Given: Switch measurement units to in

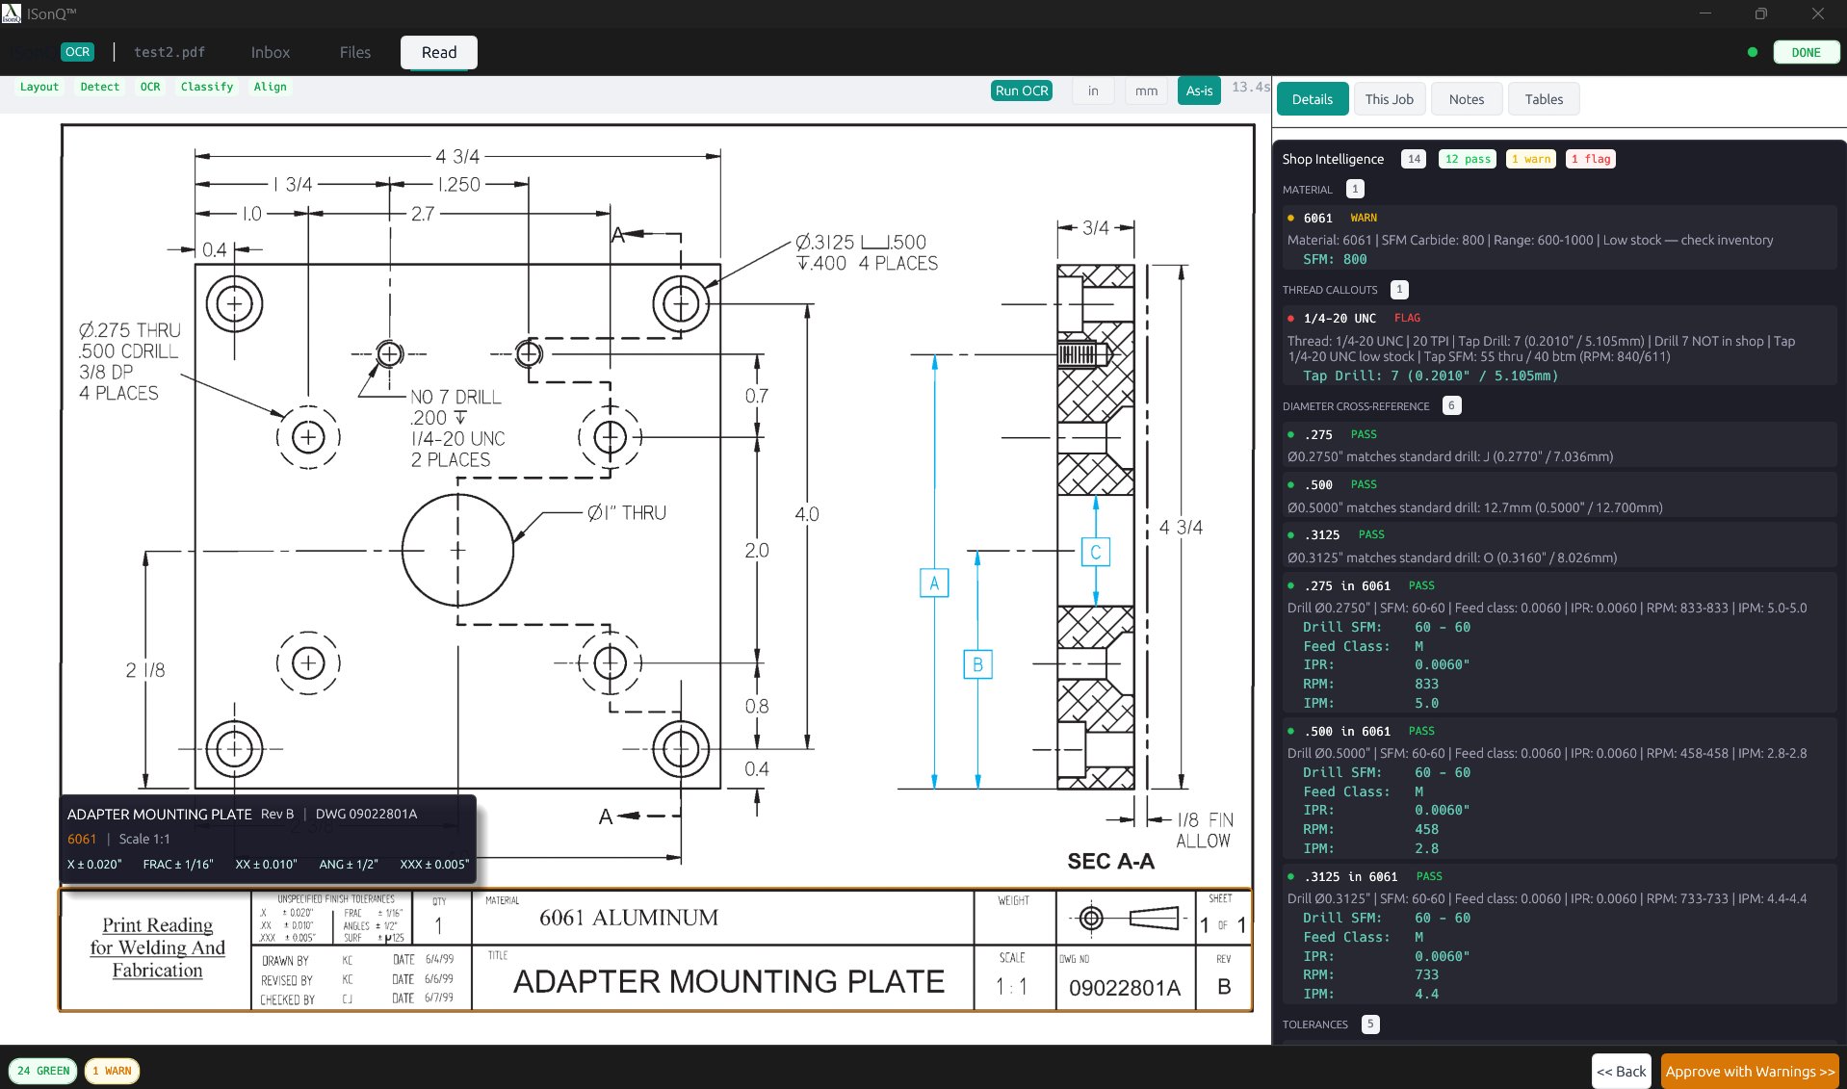Looking at the screenshot, I should pos(1092,90).
